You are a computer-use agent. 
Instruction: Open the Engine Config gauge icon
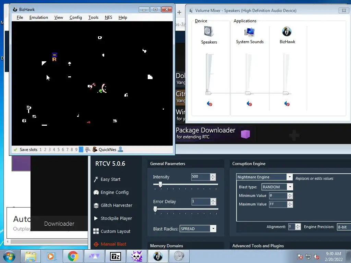click(x=96, y=192)
